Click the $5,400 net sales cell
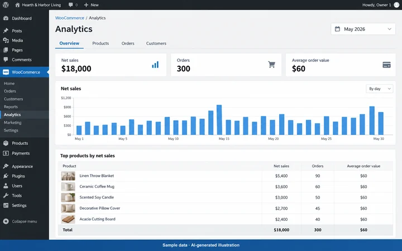The image size is (402, 251). coord(281,176)
